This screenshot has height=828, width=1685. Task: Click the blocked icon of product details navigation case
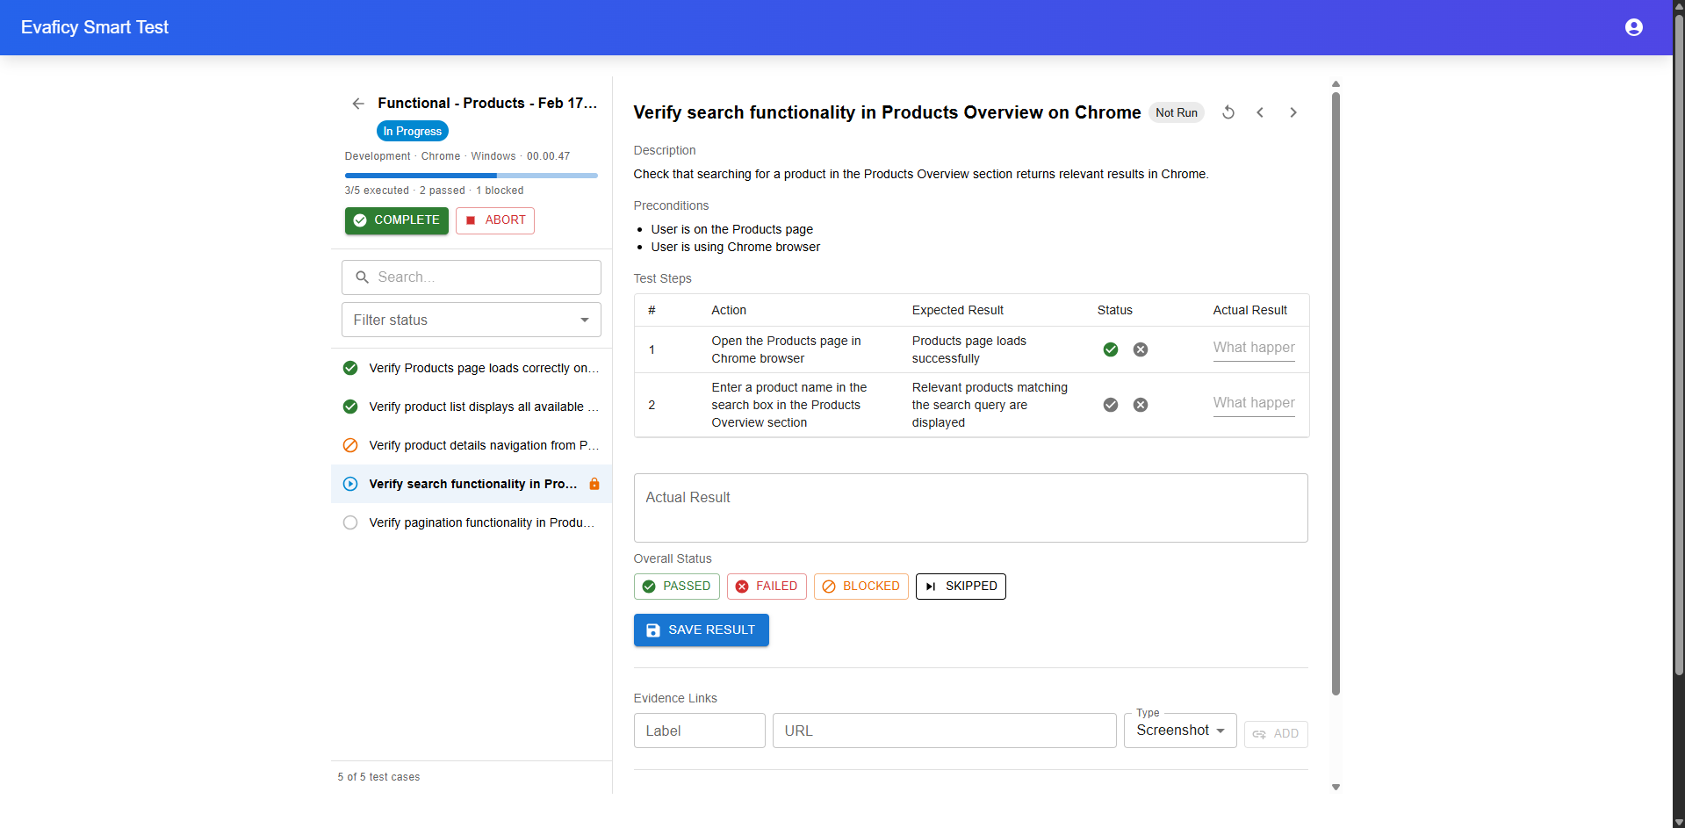[x=350, y=445]
